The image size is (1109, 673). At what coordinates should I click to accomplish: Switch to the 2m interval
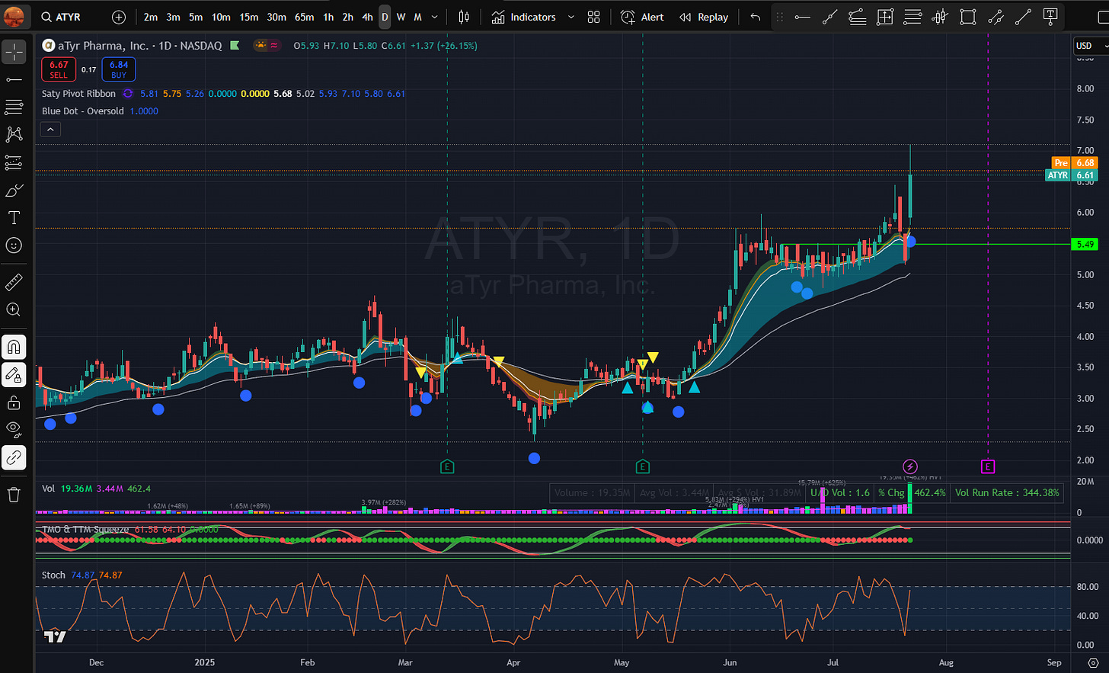(151, 17)
